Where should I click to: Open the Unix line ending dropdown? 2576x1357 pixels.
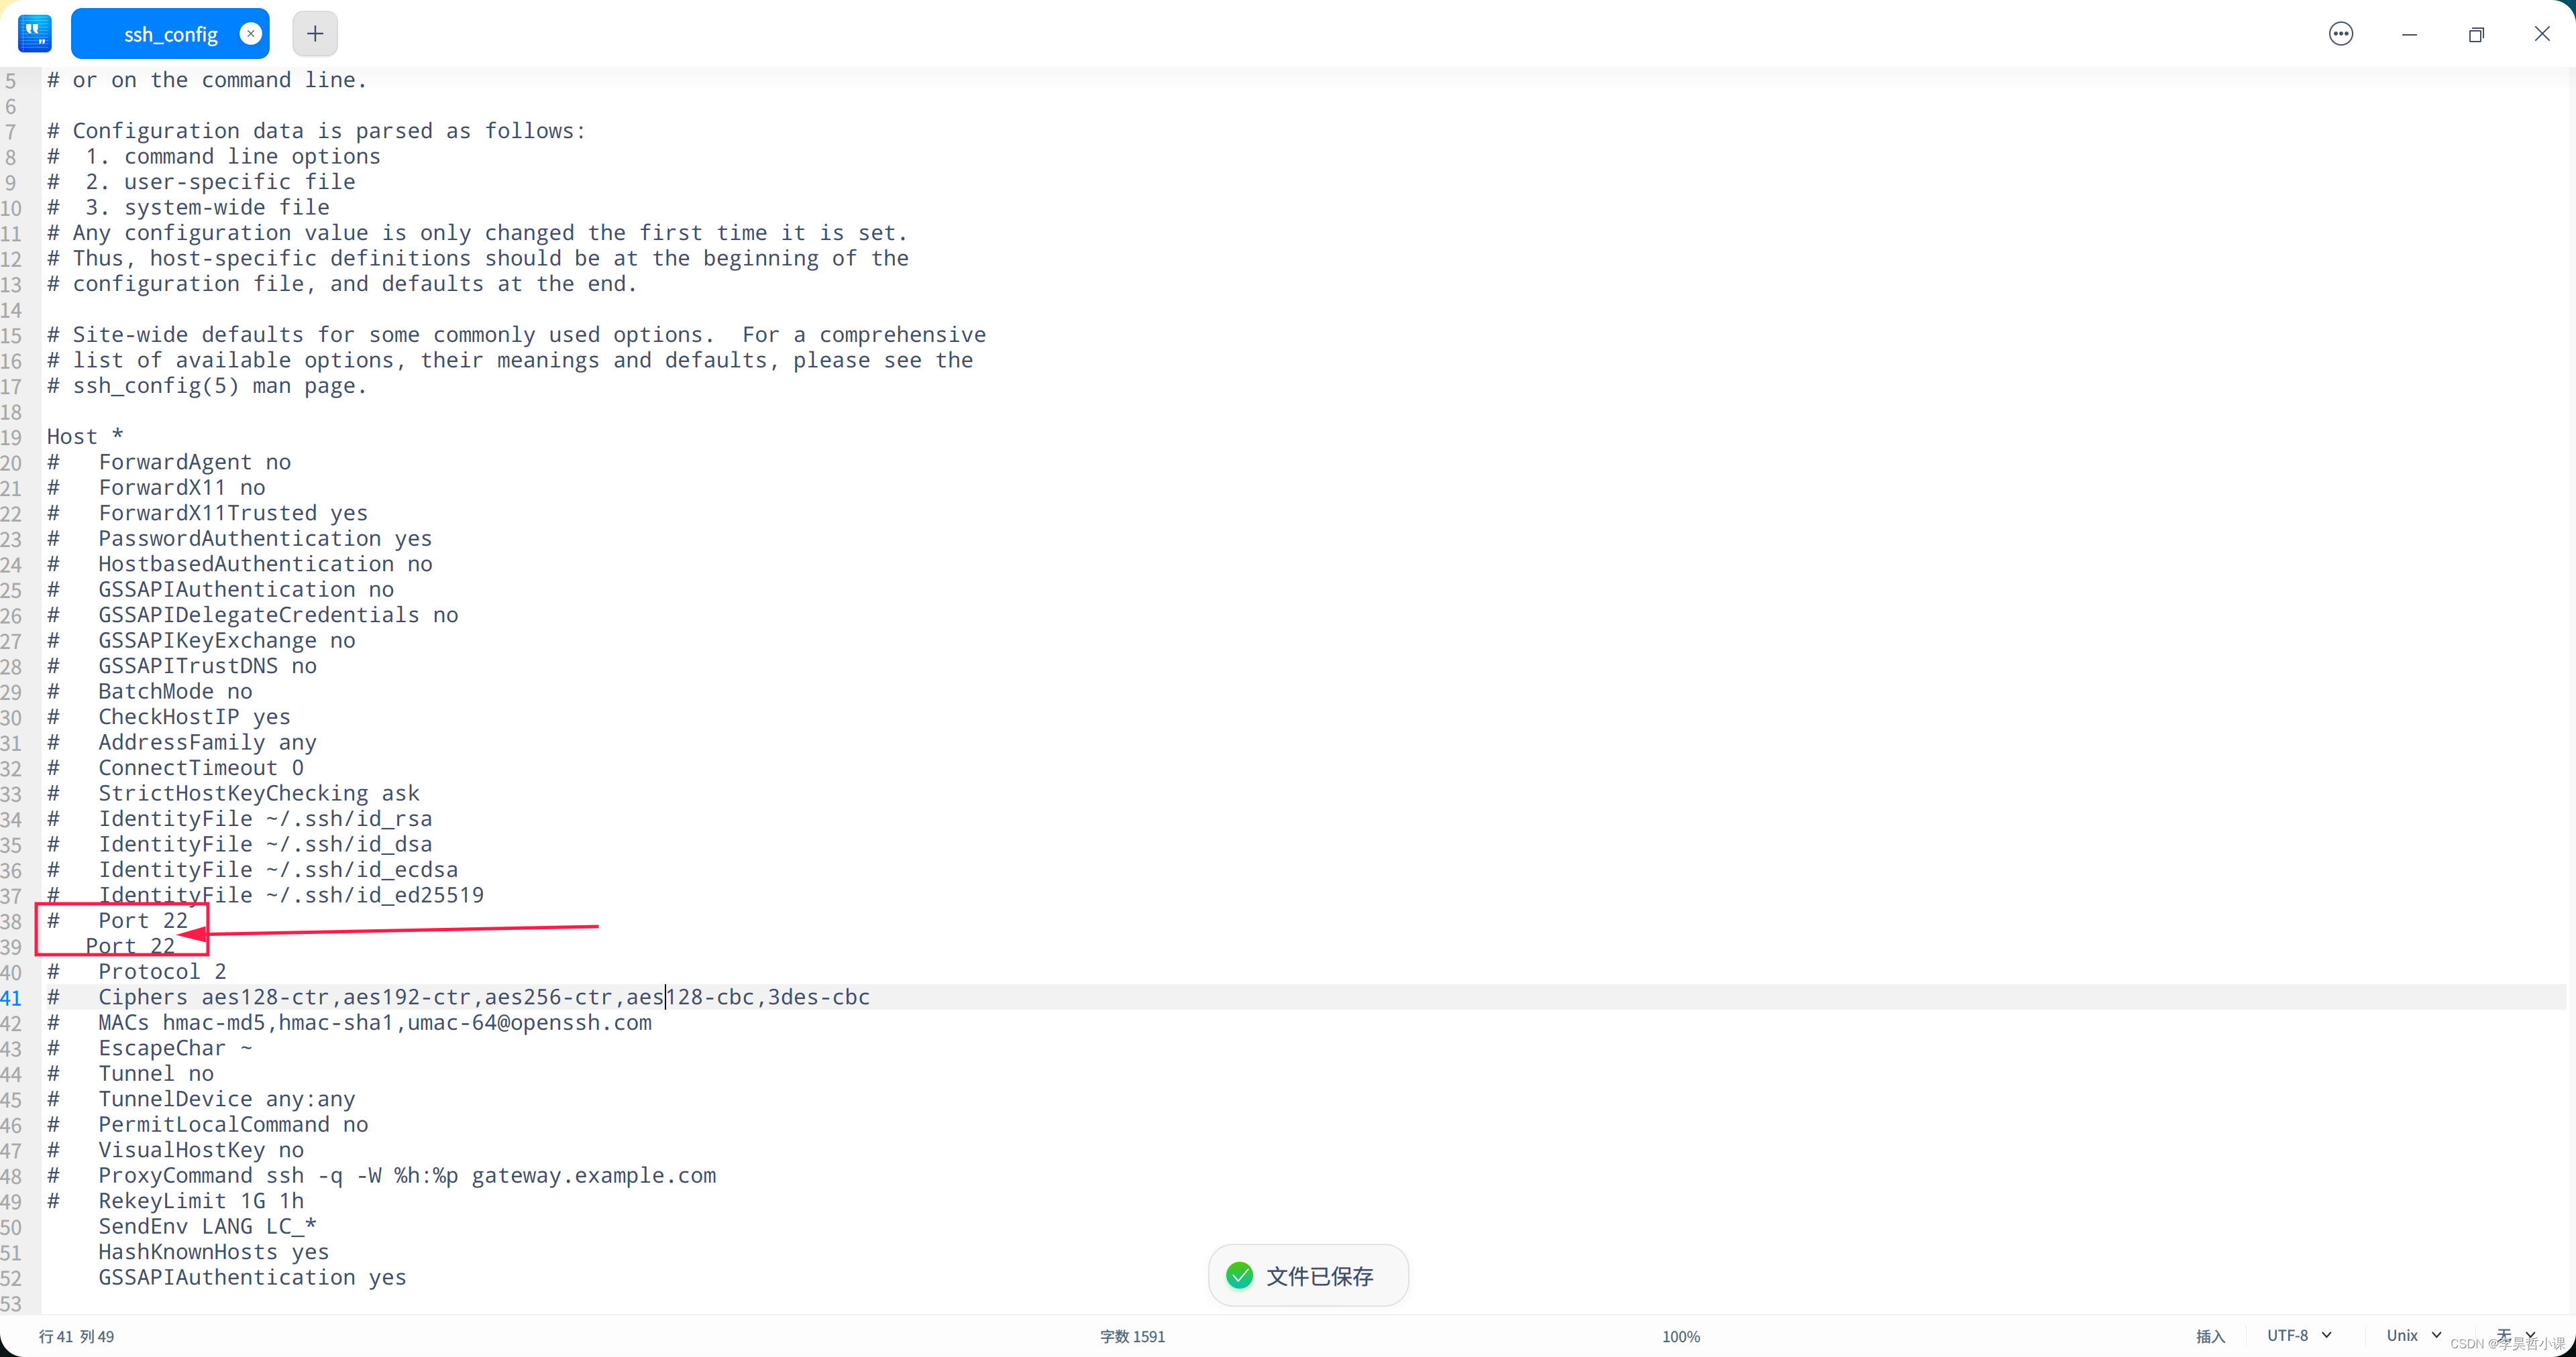tap(2413, 1335)
